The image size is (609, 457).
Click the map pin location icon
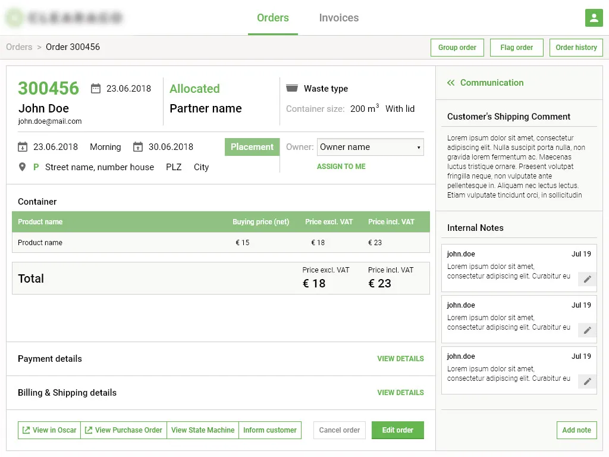click(x=23, y=167)
